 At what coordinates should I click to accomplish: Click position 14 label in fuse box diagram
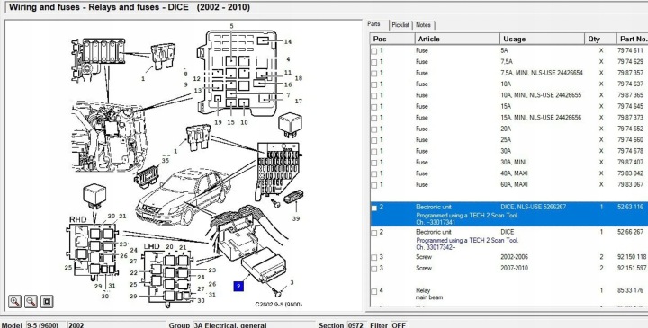(x=288, y=41)
